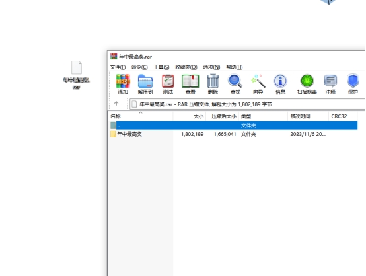Click the 1,802,189 size value
The width and height of the screenshot is (366, 276).
tap(192, 134)
